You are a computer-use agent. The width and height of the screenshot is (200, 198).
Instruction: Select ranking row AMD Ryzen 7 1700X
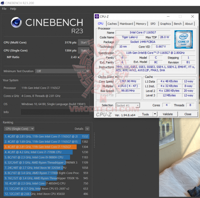(x=46, y=173)
